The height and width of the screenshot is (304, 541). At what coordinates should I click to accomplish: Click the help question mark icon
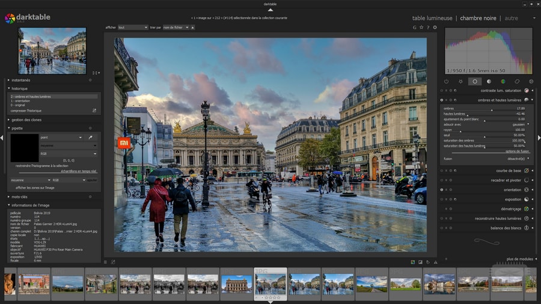pos(428,27)
